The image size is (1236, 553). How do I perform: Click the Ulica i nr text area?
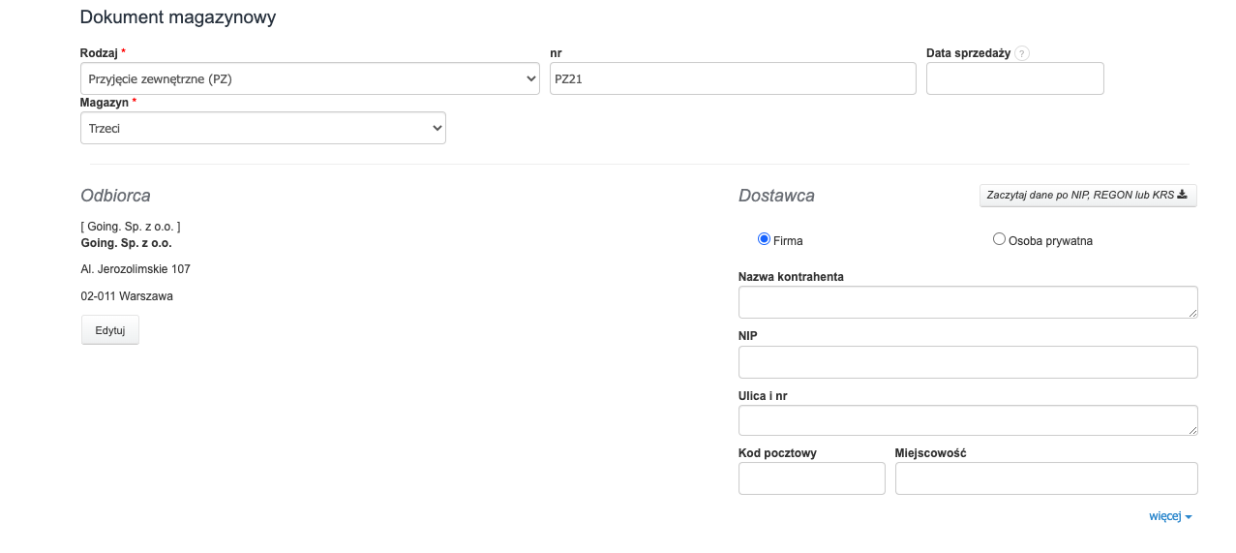[x=968, y=420]
